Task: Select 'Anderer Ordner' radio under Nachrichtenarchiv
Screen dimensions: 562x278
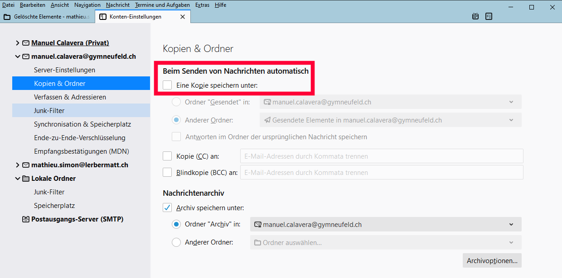Action: 176,242
